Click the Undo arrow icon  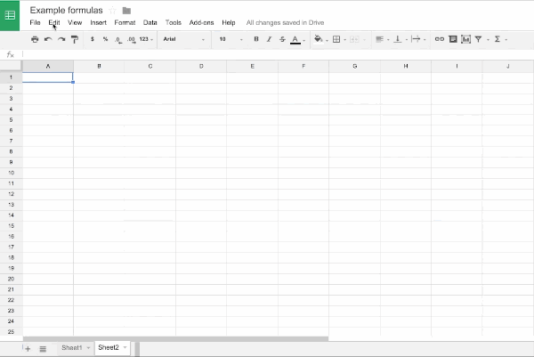pyautogui.click(x=48, y=39)
